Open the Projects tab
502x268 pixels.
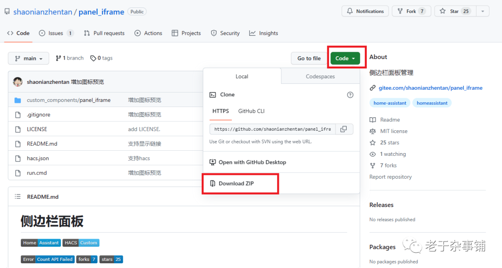point(186,33)
